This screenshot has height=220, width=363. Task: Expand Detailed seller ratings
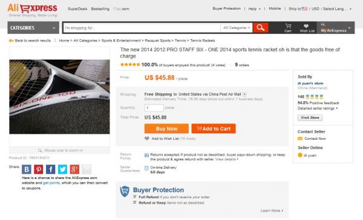tap(318, 108)
